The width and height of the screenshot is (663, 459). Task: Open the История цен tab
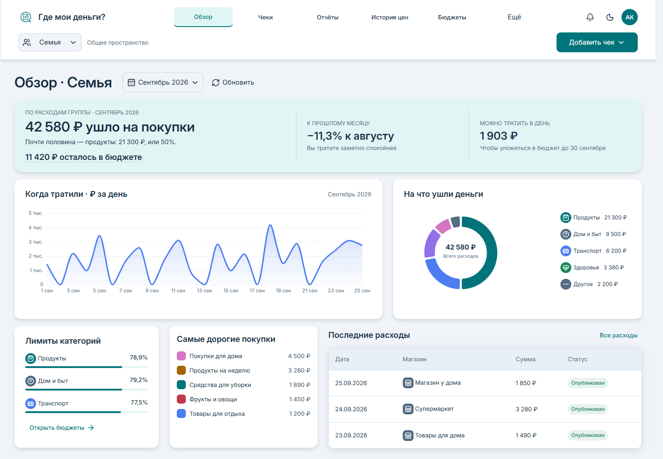[x=390, y=17]
